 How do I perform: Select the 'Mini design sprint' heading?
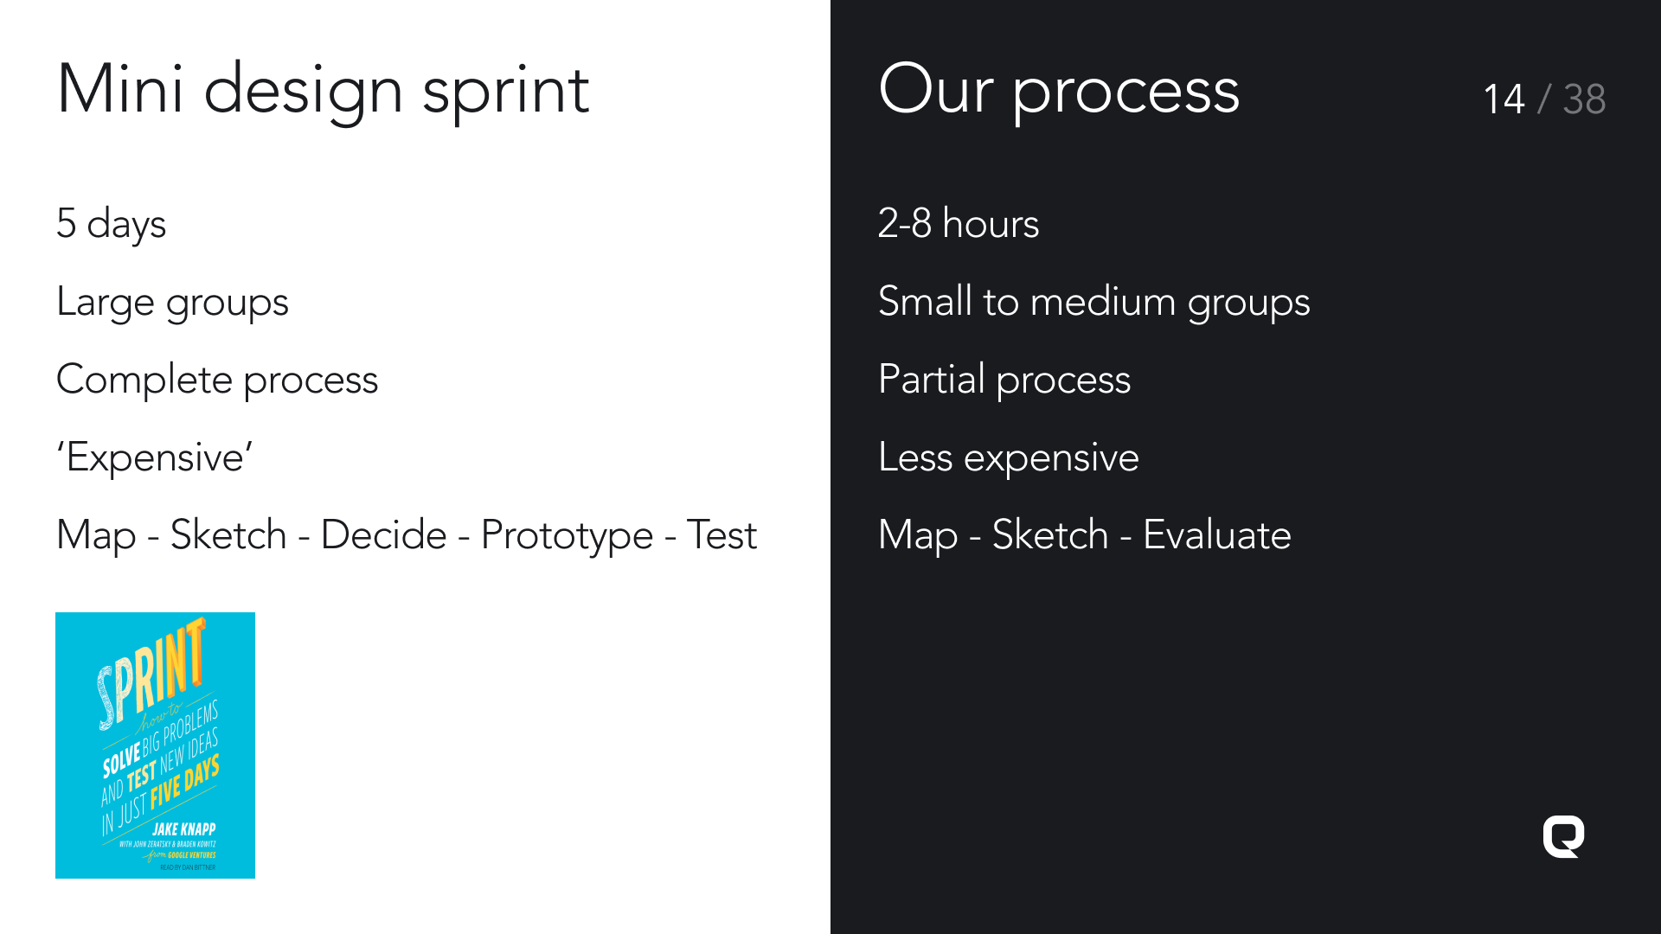(323, 90)
